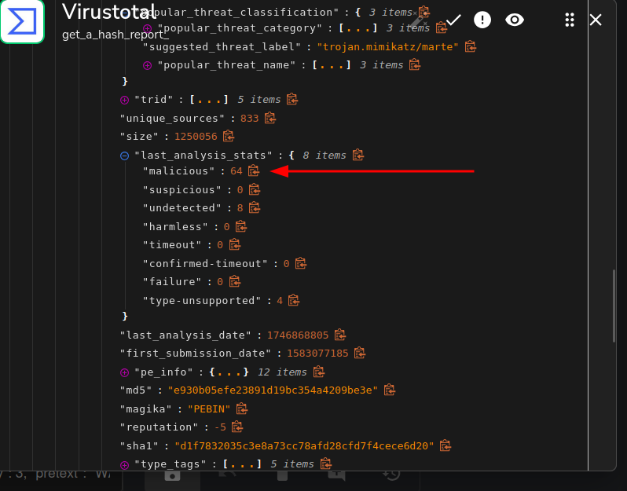Image resolution: width=627 pixels, height=491 pixels.
Task: Toggle the checkmark icon in header
Action: [x=453, y=20]
